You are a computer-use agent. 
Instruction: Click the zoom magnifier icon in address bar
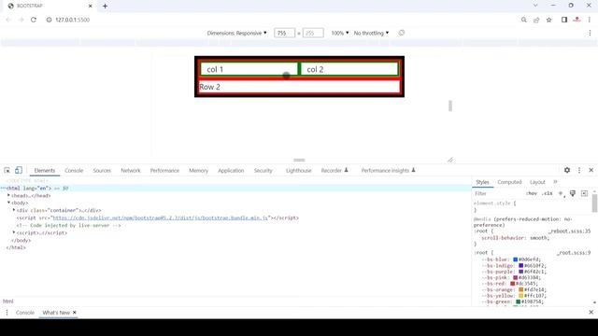524,20
